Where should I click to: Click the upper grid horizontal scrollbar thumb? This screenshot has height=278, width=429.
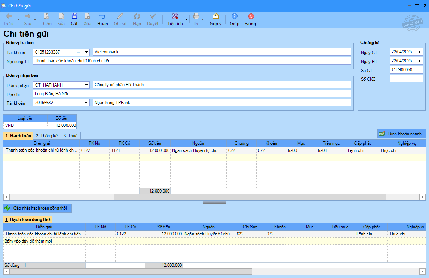(250, 197)
